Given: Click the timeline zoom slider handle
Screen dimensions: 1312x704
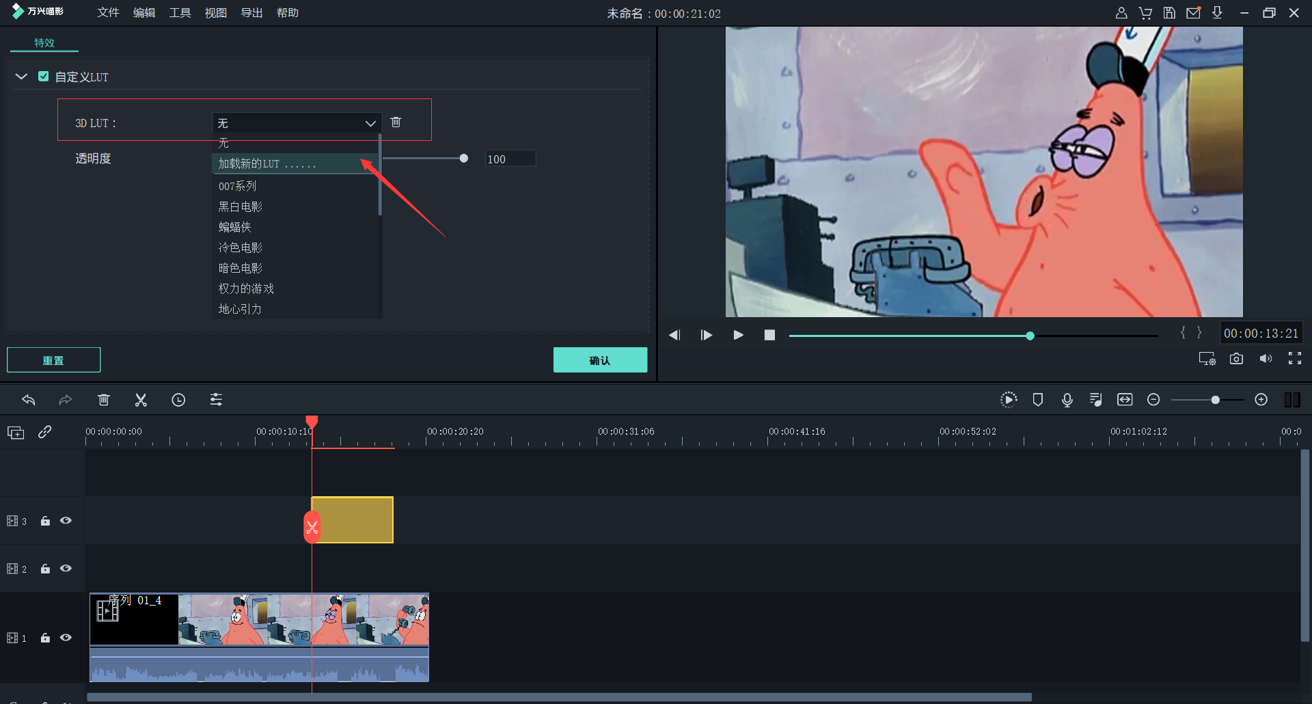Looking at the screenshot, I should coord(1215,400).
